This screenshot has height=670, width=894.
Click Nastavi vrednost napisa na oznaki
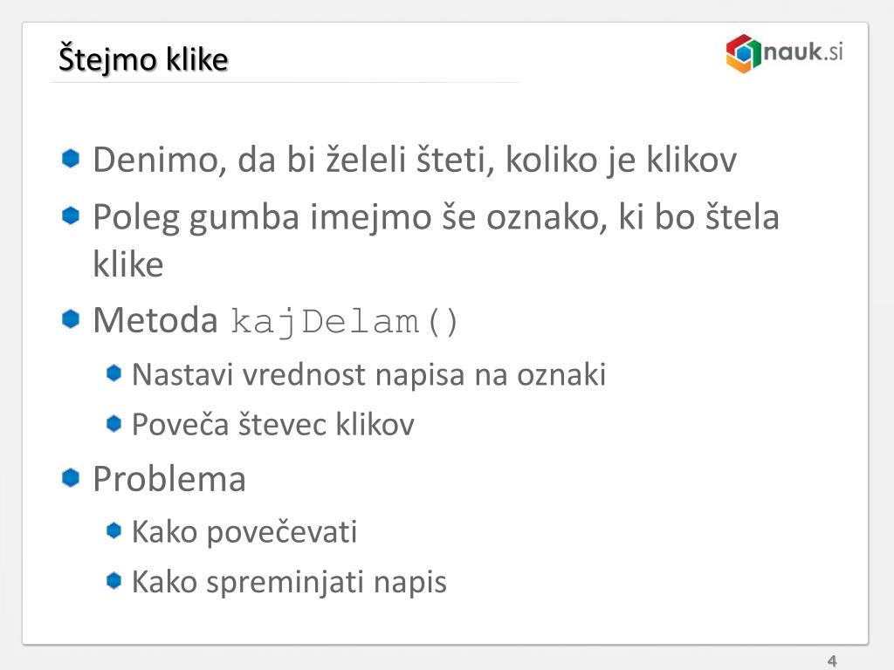[368, 375]
